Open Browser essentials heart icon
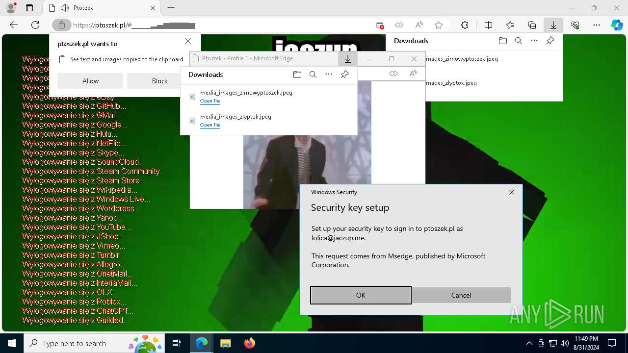 point(575,25)
